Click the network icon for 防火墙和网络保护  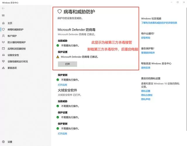point(3,42)
